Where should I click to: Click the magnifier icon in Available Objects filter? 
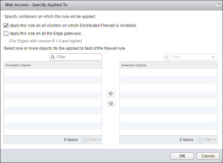53,57
